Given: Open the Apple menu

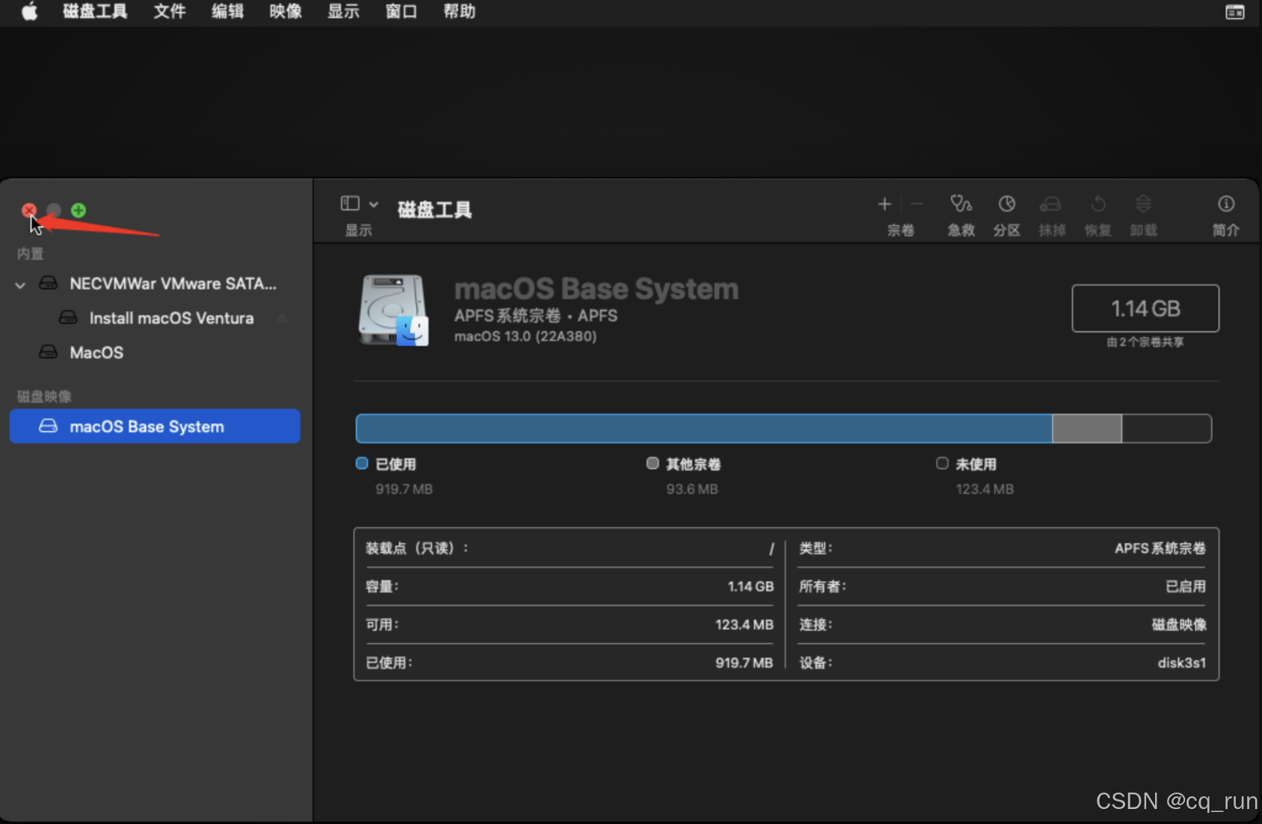Looking at the screenshot, I should pos(29,11).
